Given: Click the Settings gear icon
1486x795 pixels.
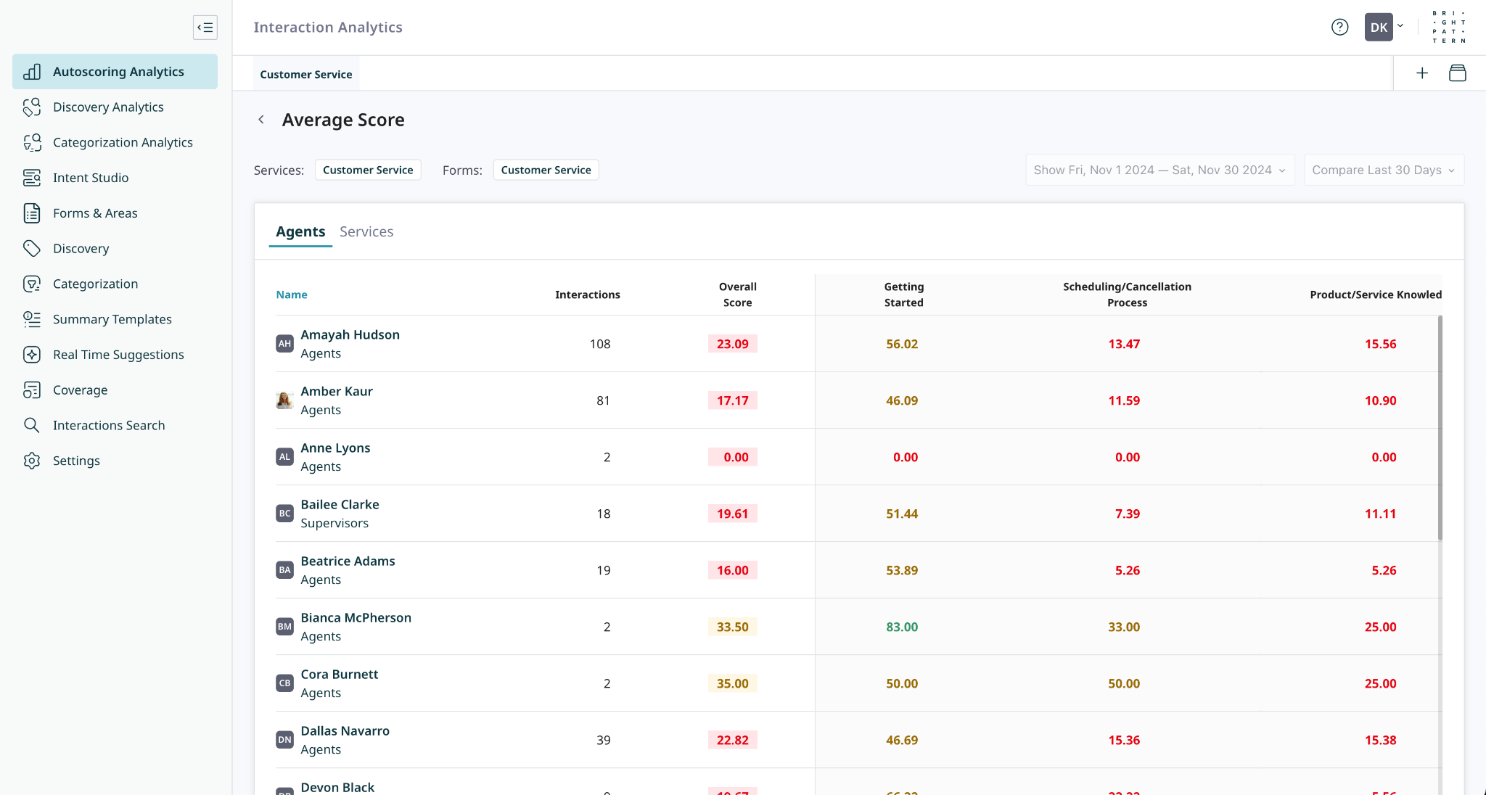Looking at the screenshot, I should pos(32,461).
